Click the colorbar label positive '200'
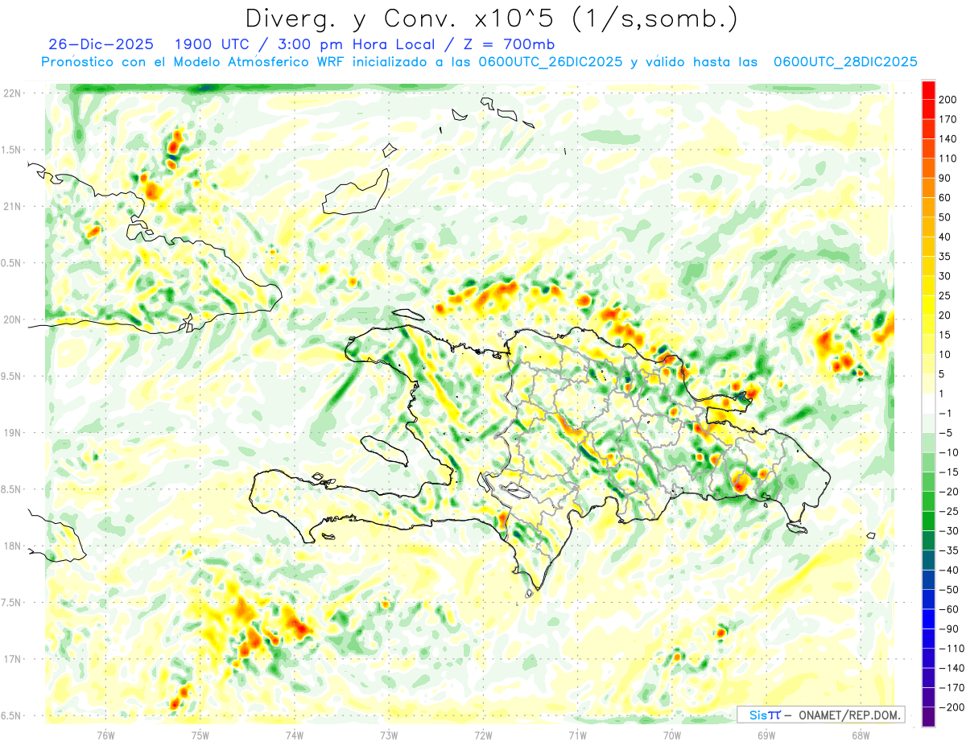The image size is (966, 746). coord(948,99)
